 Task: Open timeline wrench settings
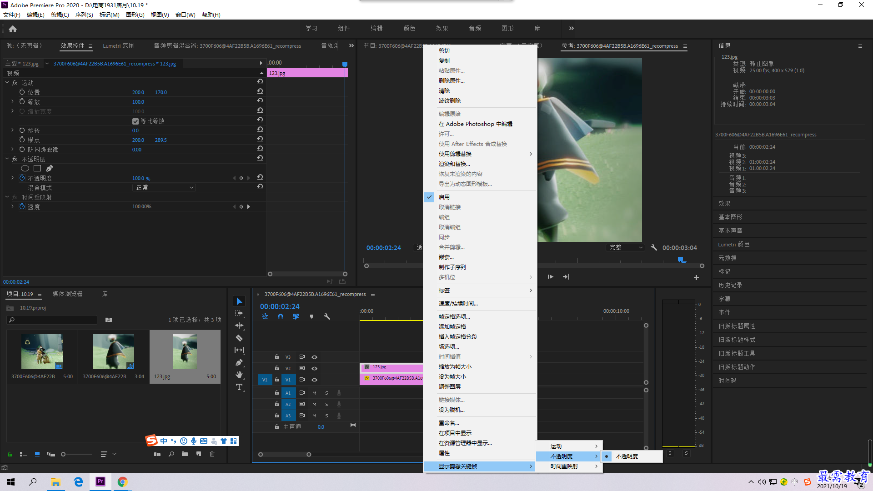[x=326, y=316]
